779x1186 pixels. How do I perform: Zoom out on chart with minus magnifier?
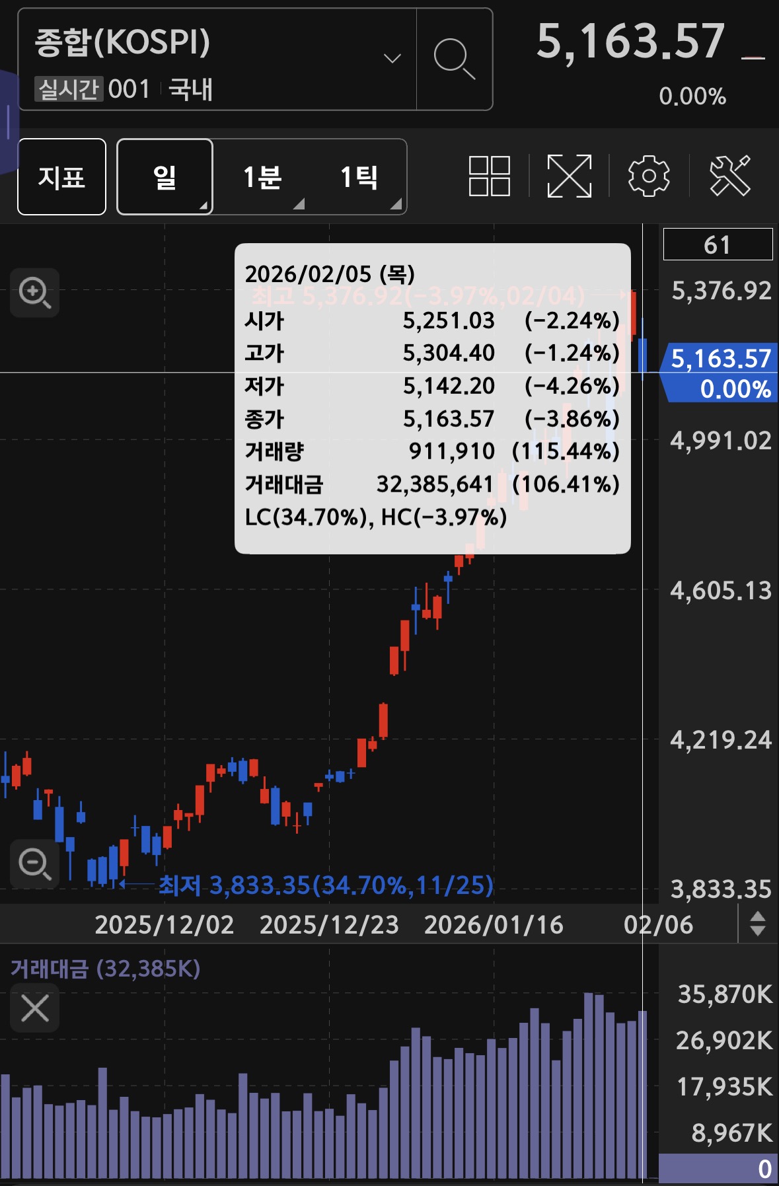(35, 864)
